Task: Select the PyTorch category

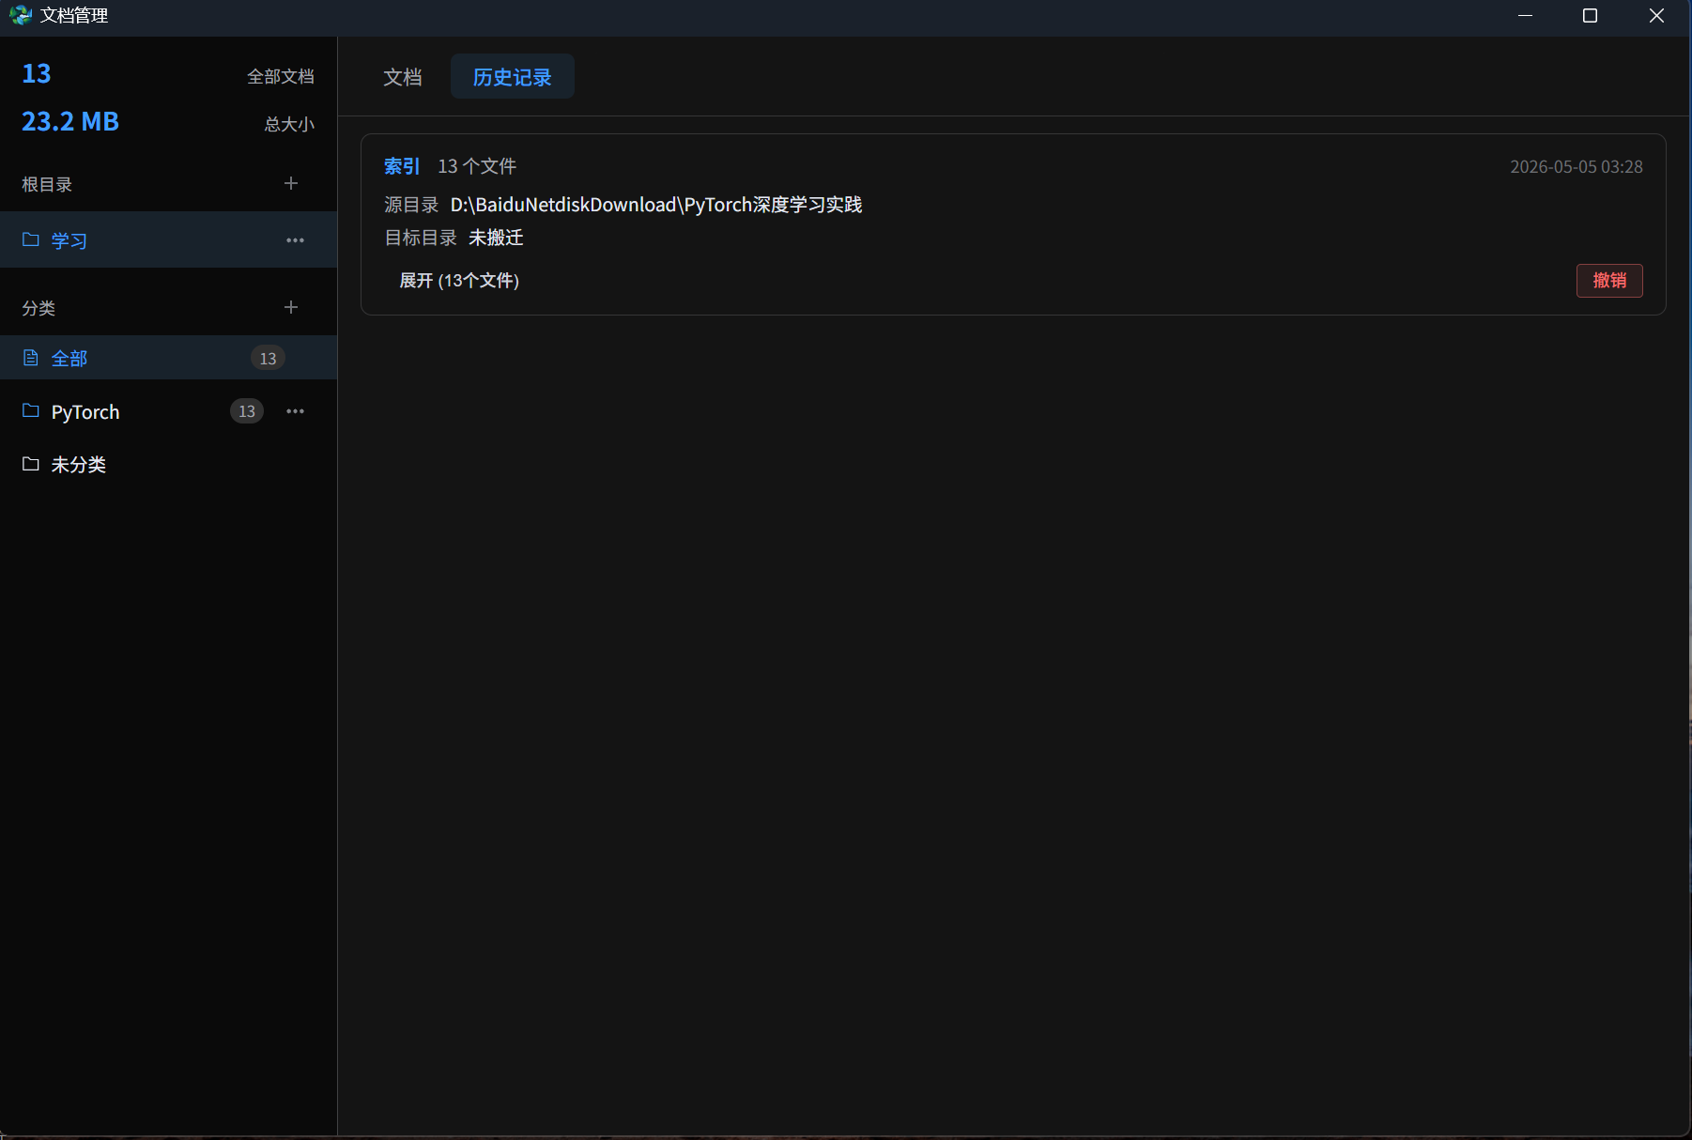Action: point(169,411)
